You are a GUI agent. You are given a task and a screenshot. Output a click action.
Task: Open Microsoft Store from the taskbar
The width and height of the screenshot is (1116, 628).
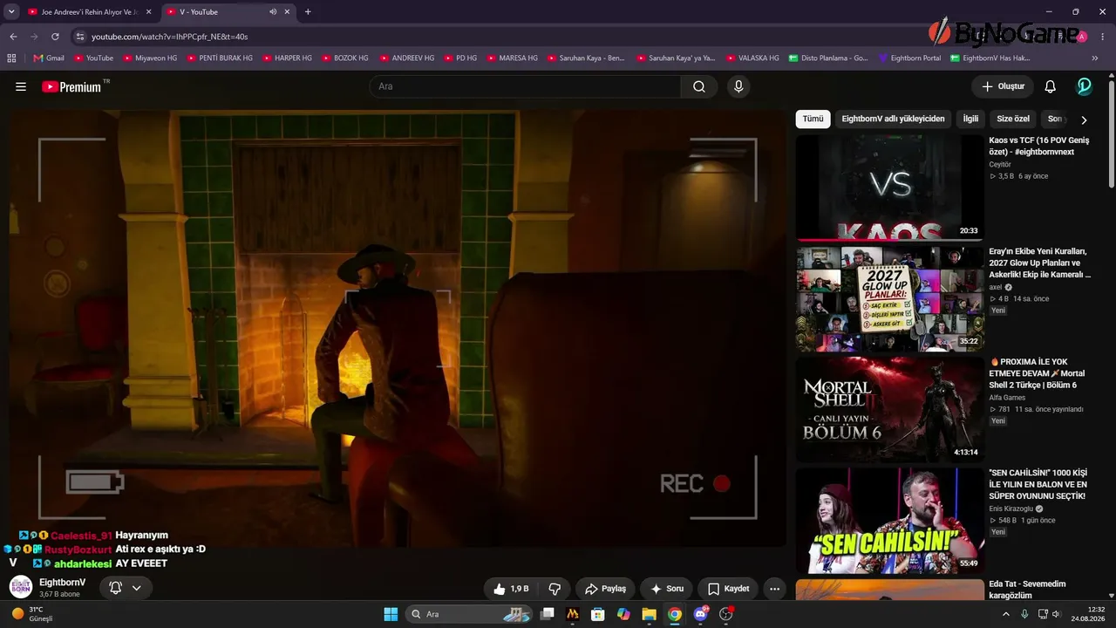(598, 614)
